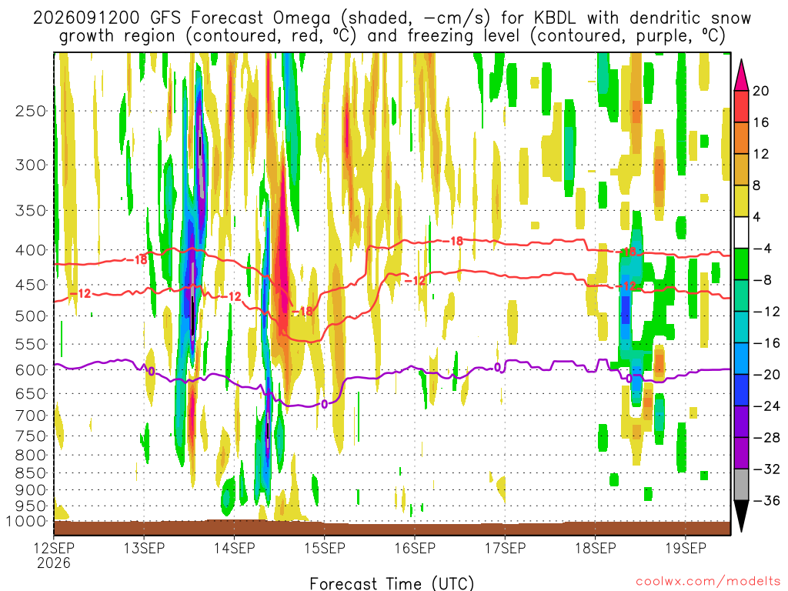This screenshot has width=788, height=591.
Task: Pick the white colorbar segment between 4 and -4
Action: [x=741, y=232]
